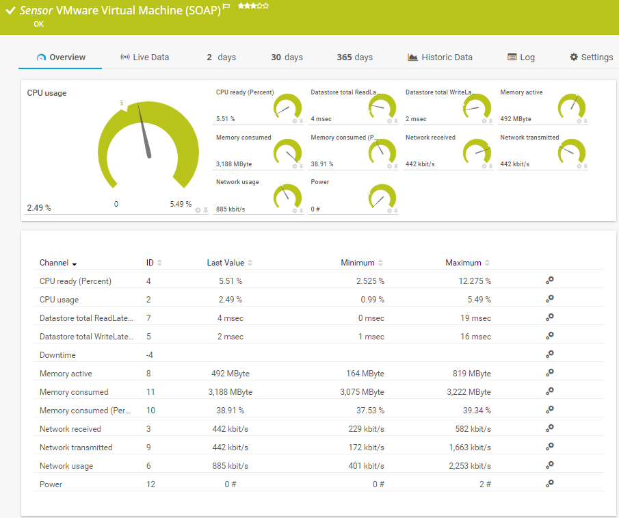Viewport: 619px width, 518px height.
Task: Click gear icon under Network received gauge
Action: tap(484, 166)
